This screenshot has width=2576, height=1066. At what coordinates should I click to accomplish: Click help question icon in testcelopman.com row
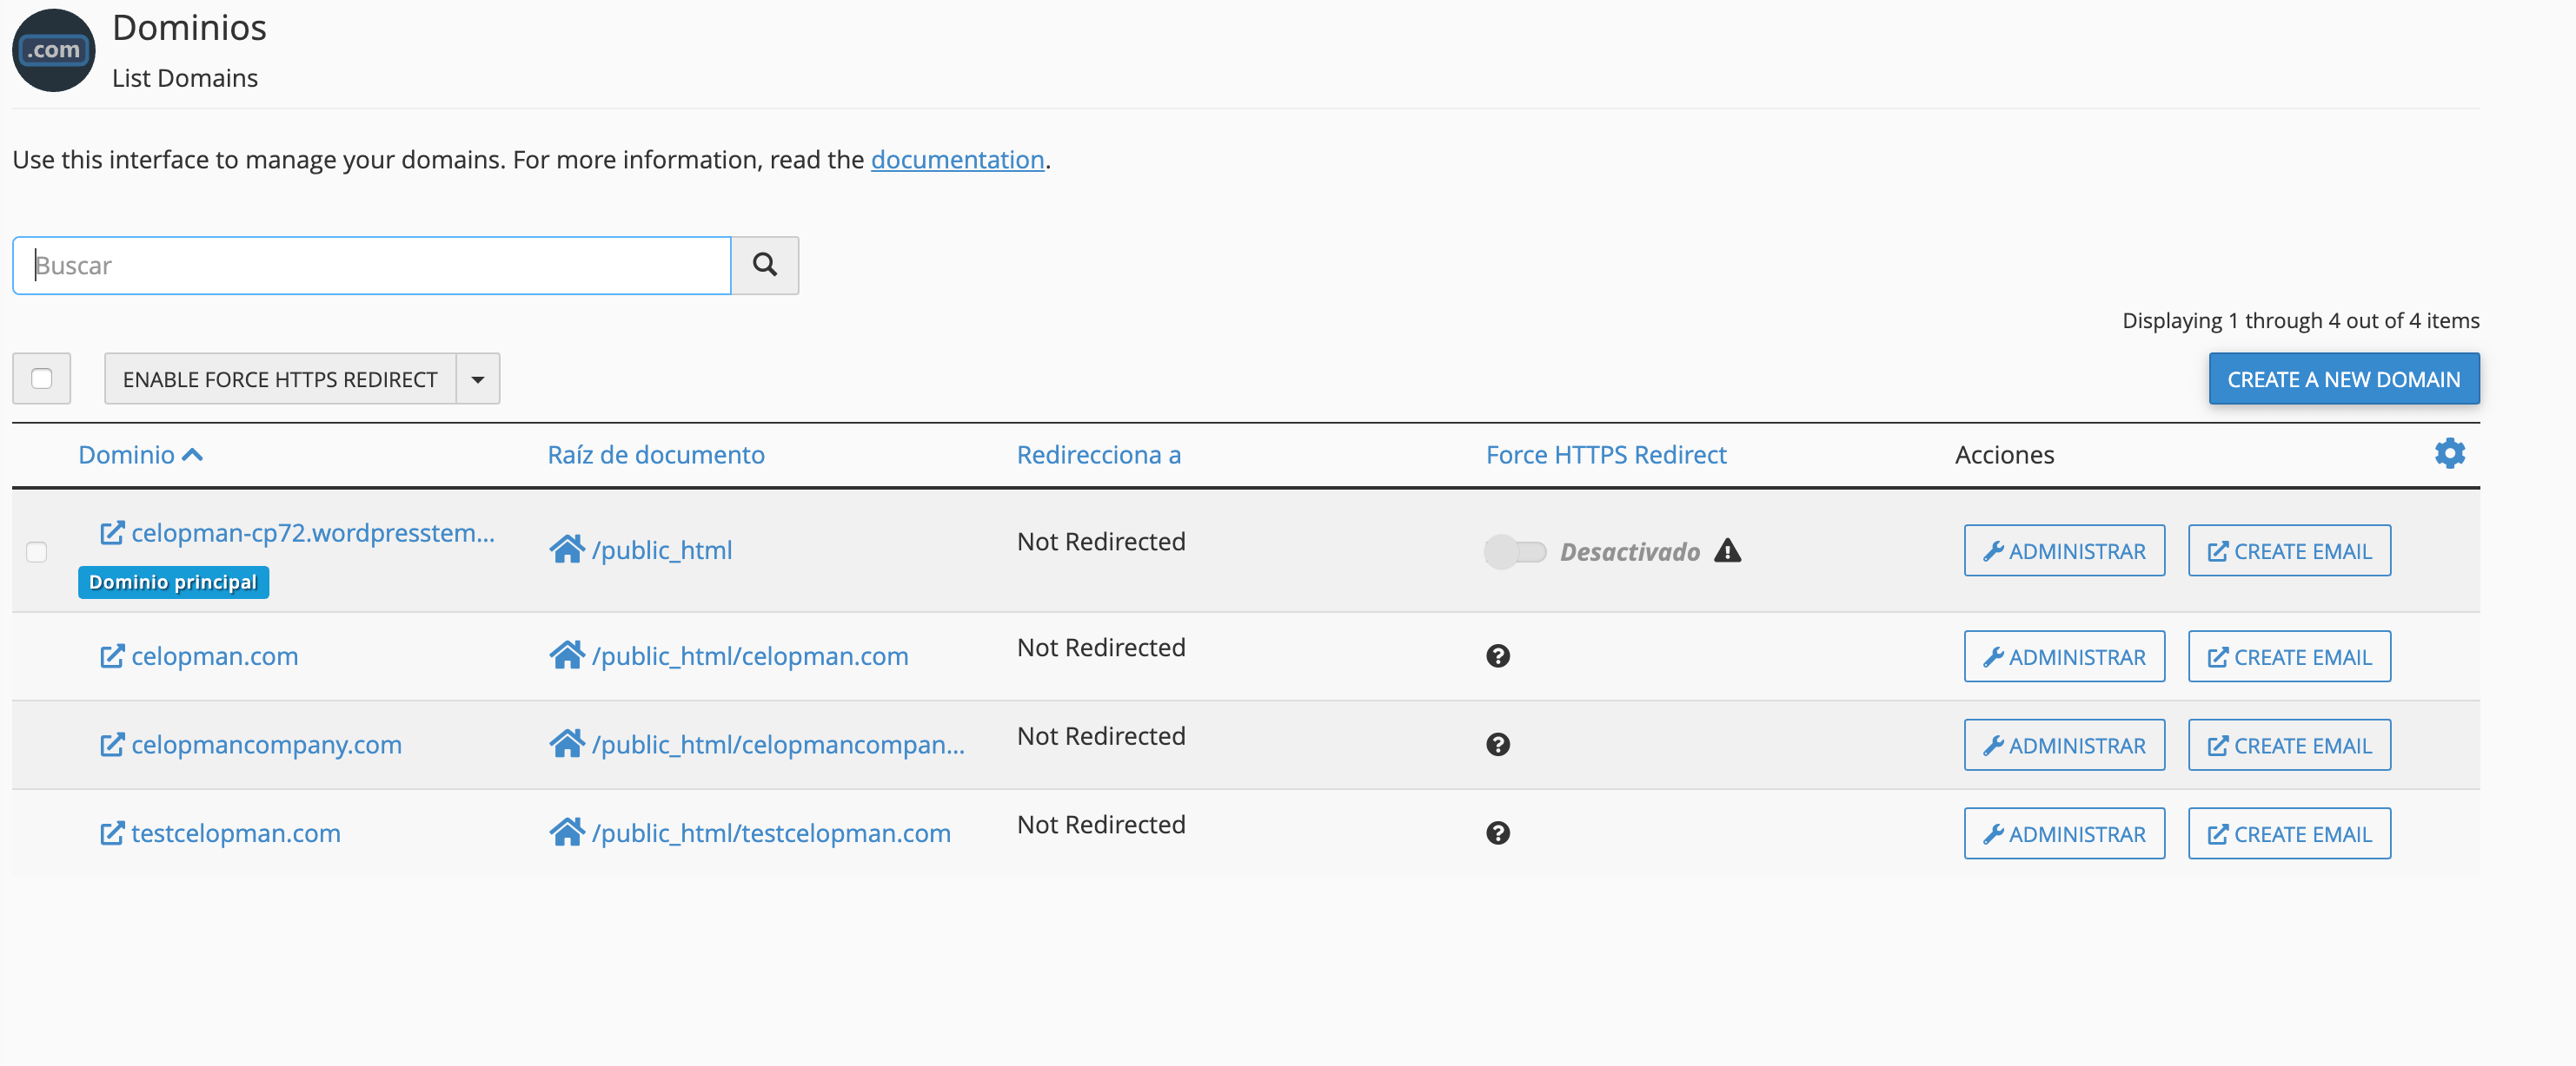click(1498, 833)
